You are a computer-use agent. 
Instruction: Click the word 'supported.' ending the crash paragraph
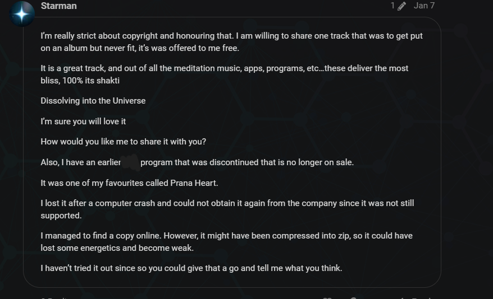[x=61, y=216]
